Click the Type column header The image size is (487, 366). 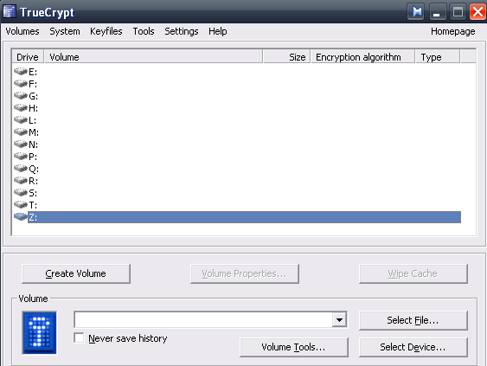pos(438,57)
